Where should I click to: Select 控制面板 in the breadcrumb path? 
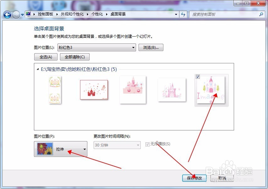(x=46, y=14)
